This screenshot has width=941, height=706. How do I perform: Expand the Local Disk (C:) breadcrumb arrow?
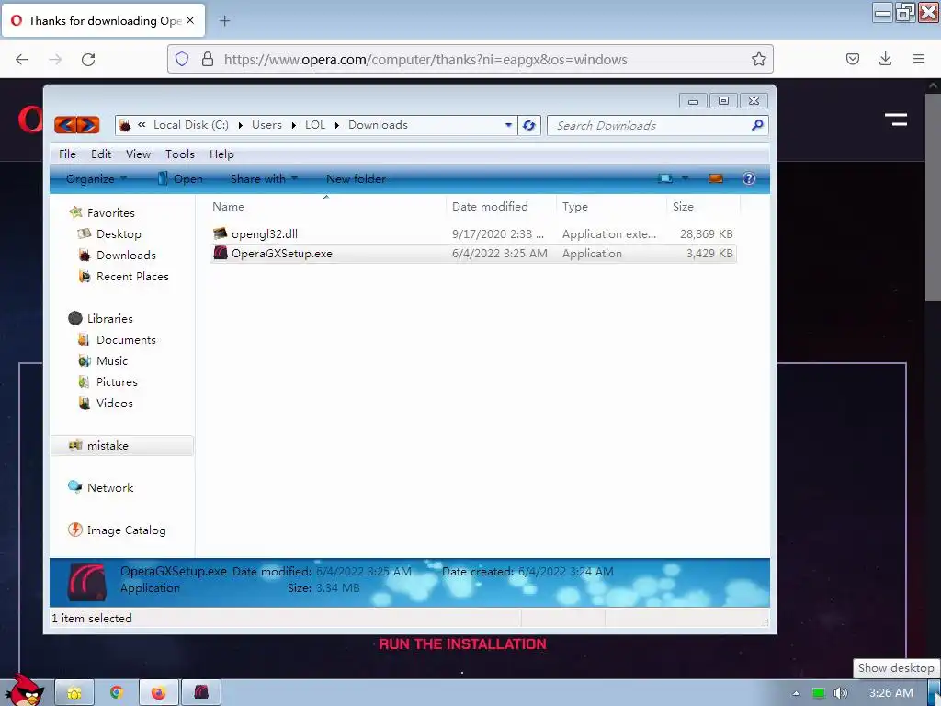click(240, 125)
